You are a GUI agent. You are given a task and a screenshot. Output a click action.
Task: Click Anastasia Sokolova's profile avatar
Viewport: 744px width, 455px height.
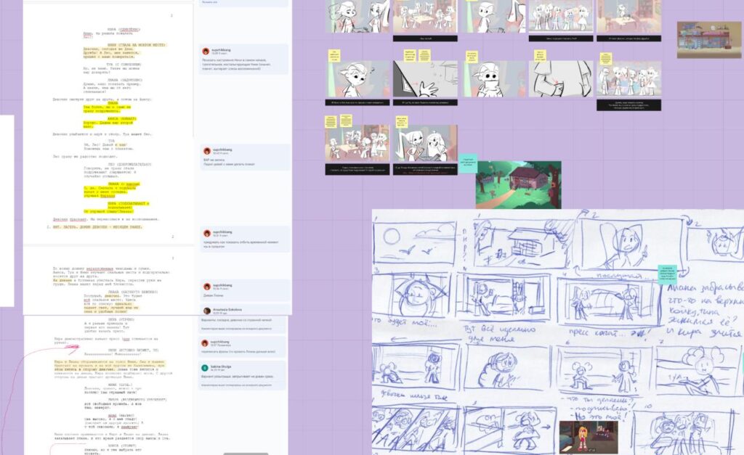point(207,311)
